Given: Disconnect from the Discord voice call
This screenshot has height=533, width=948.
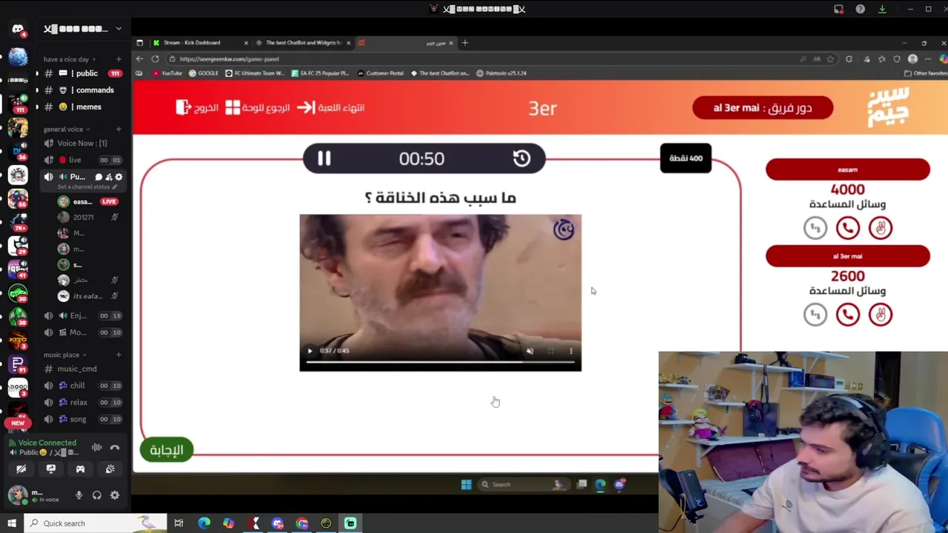Looking at the screenshot, I should [115, 447].
